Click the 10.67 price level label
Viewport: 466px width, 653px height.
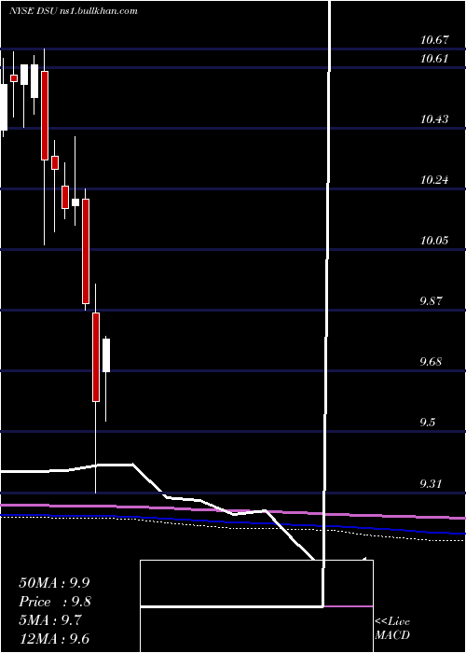[434, 40]
